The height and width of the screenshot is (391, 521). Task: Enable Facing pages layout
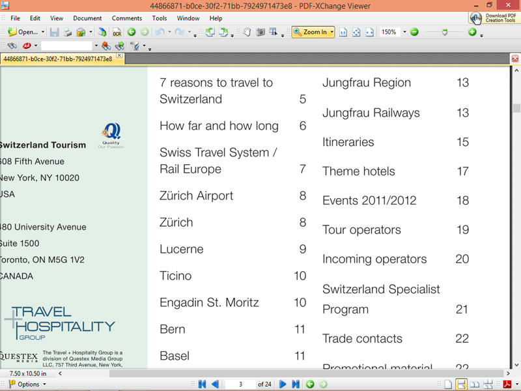pos(475,384)
